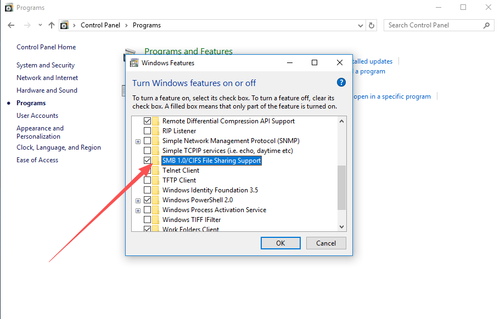This screenshot has height=319, width=500.
Task: Select Telnet Client row
Action: pyautogui.click(x=181, y=170)
